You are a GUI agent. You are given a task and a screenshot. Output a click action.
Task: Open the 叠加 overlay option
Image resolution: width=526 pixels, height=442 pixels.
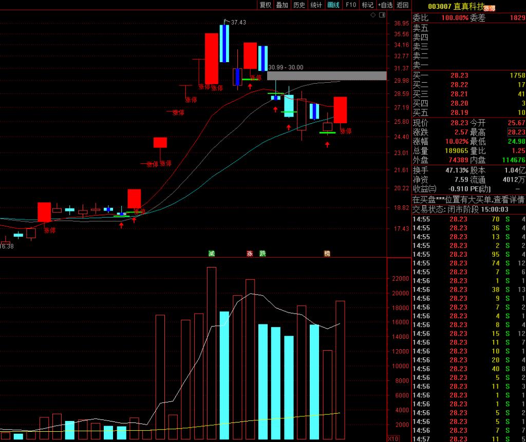(x=282, y=5)
